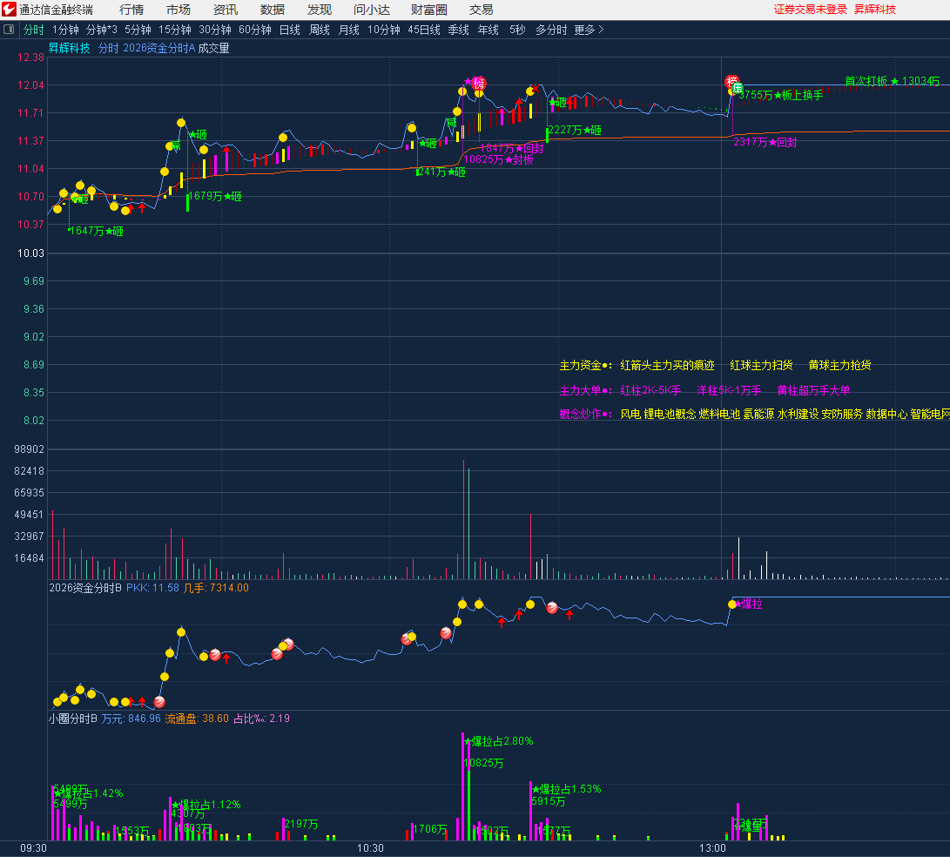Click the red 榜 badge at 13:00 spike
Screen dimensions: 950x857
731,81
